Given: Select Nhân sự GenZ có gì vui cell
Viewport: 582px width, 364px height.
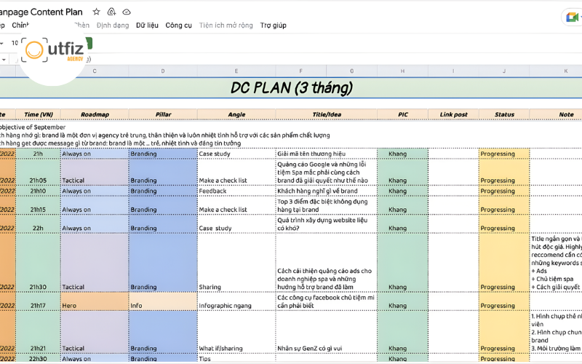Looking at the screenshot, I should point(326,332).
